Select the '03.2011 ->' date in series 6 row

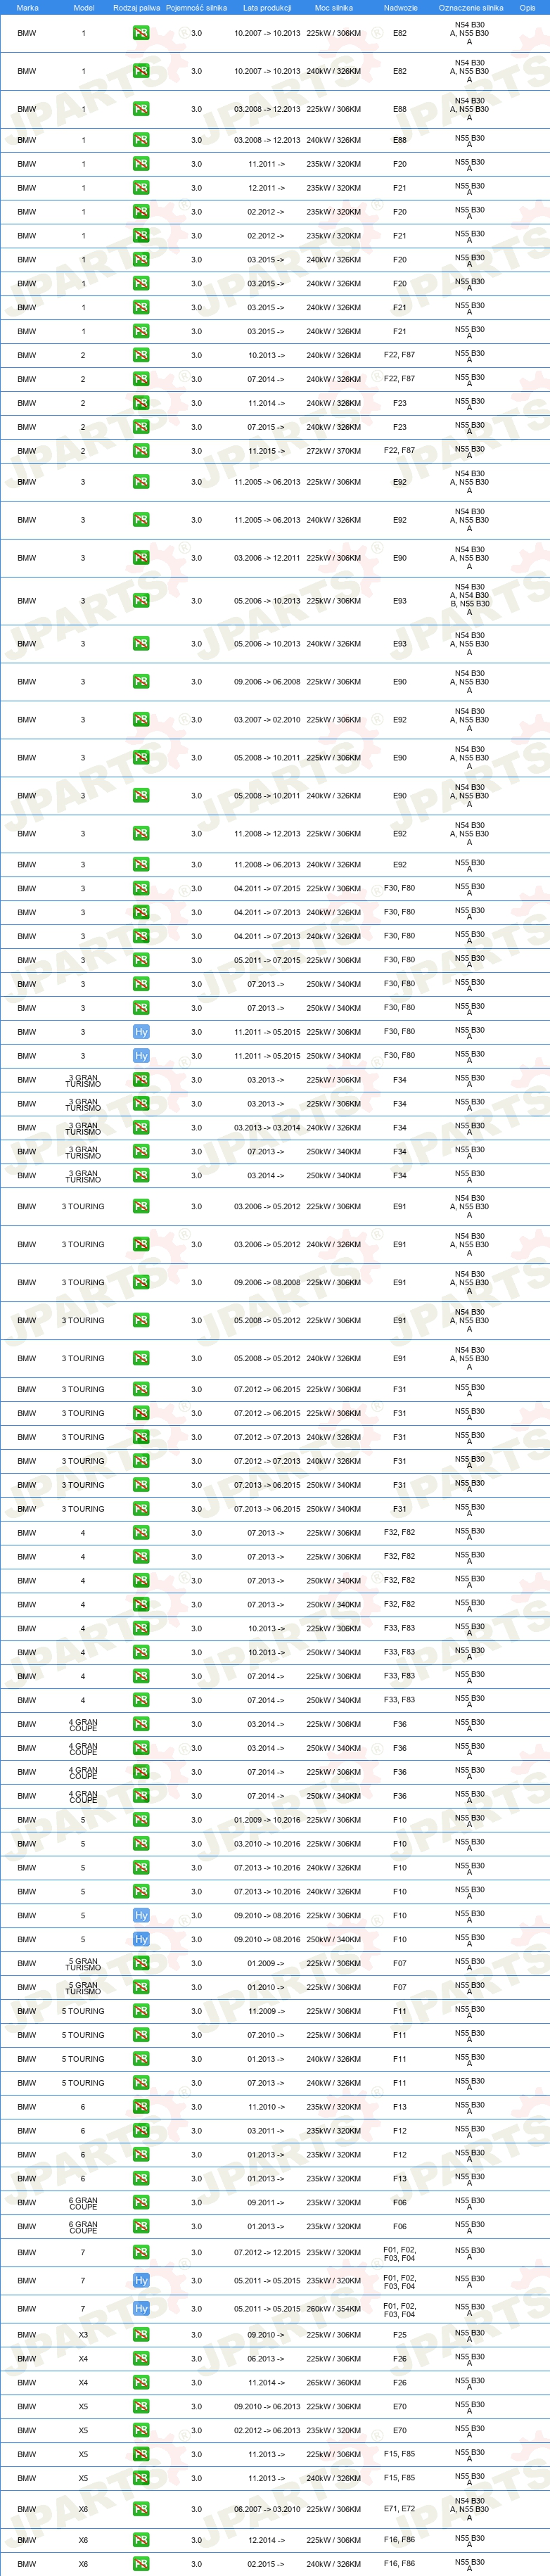tap(267, 2131)
